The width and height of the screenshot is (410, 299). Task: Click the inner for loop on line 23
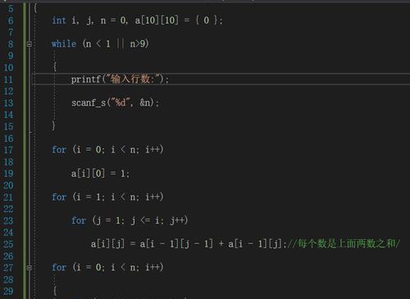[x=130, y=220]
